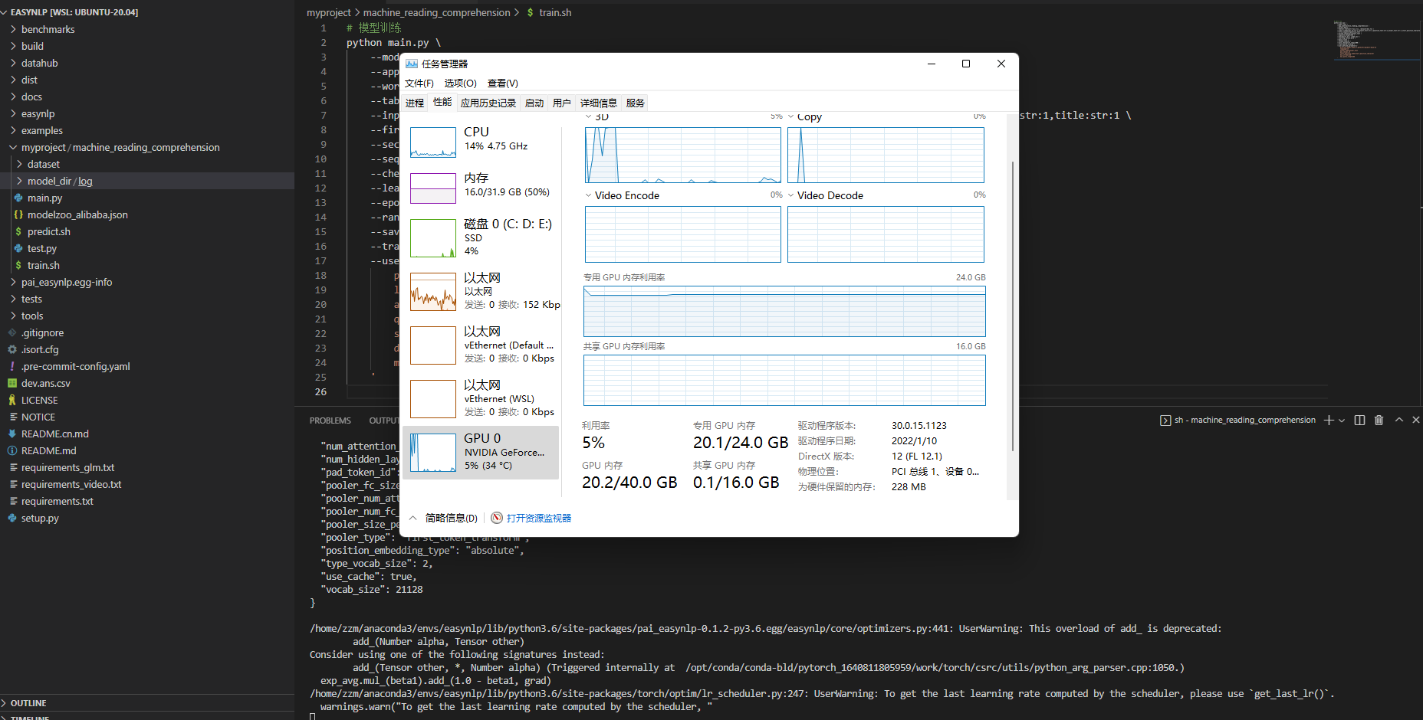Select the CPU performance thumbnail graph
The width and height of the screenshot is (1423, 720).
pyautogui.click(x=433, y=142)
